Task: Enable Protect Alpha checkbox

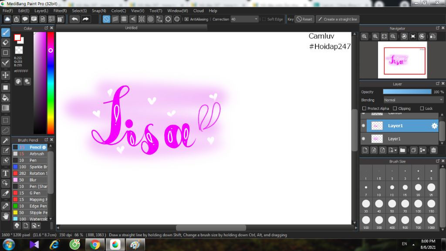Action: [364, 109]
